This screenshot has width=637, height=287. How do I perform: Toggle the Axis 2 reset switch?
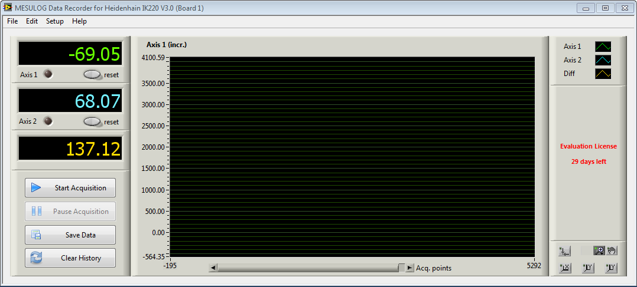click(93, 121)
